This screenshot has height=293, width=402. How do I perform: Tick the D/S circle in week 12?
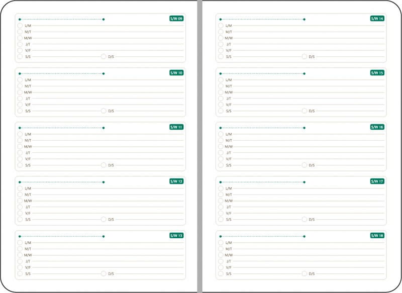tap(104, 219)
